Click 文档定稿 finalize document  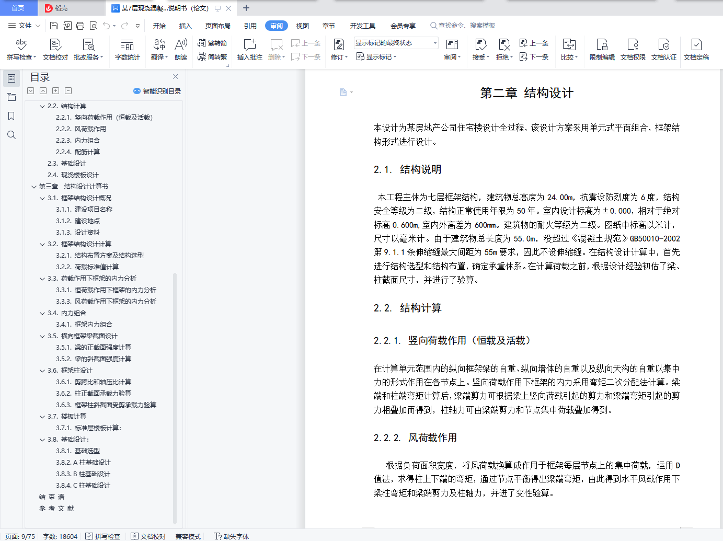pyautogui.click(x=696, y=50)
